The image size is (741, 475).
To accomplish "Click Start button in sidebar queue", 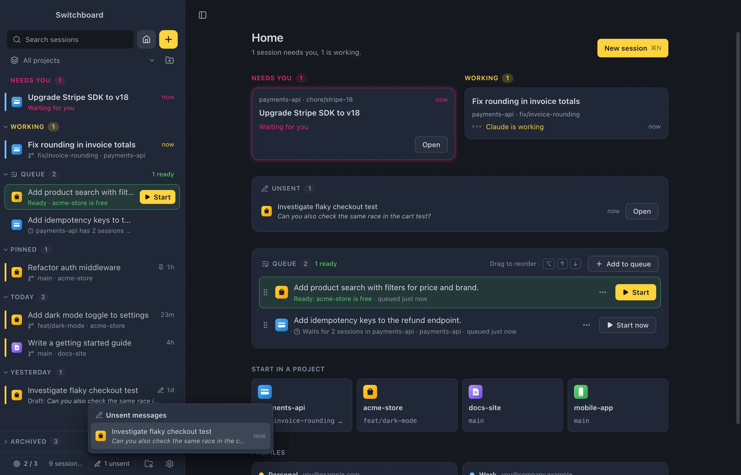I will tap(157, 197).
